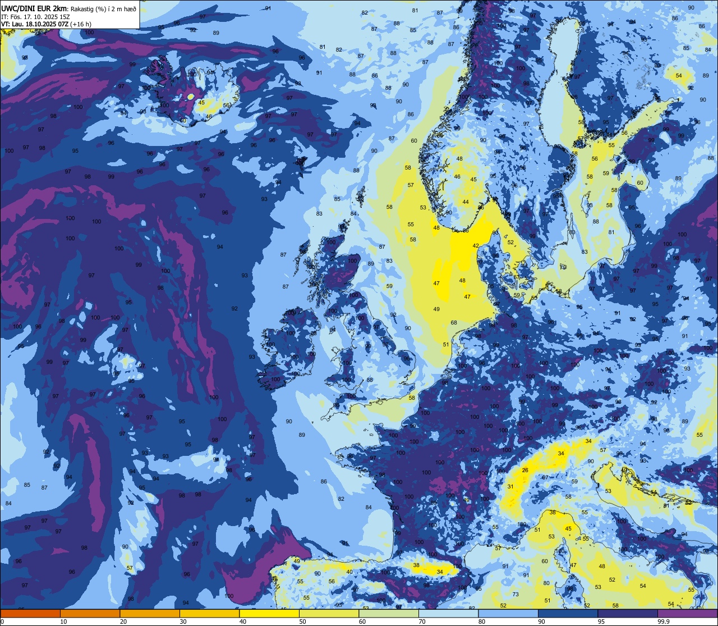Click the legend tick label 20
Viewport: 718px width, 626px height.
point(123,622)
